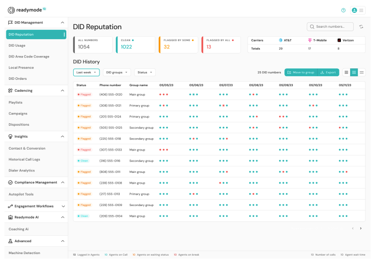Click the T-Mobile carrier icon
The width and height of the screenshot is (375, 263).
click(x=310, y=40)
